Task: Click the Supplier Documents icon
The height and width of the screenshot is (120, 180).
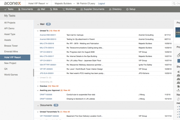Action: pyautogui.click(x=82, y=9)
